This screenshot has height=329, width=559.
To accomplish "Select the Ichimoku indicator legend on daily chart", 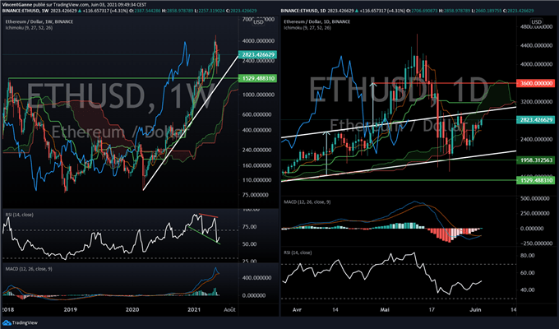I will [x=307, y=27].
